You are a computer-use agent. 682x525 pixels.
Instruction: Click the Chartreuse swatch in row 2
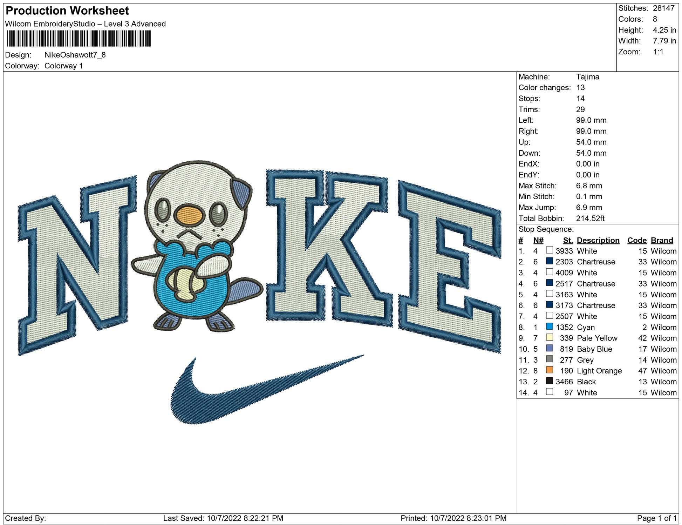(549, 261)
